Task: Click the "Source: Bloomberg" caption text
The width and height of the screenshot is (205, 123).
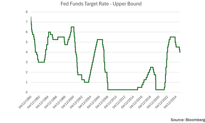Action: 187,119
